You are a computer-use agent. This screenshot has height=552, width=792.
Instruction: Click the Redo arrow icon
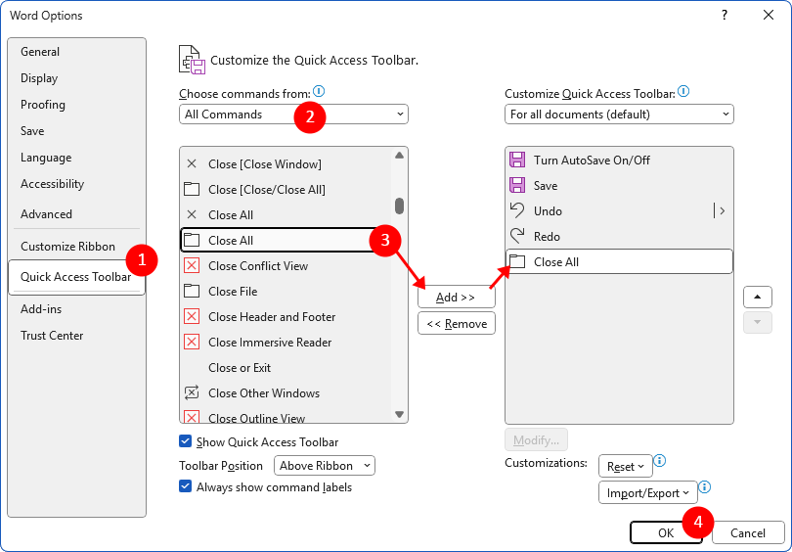pyautogui.click(x=517, y=236)
